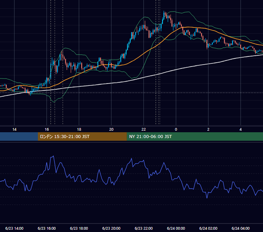Click hour label 2 on price chart axis
Screen dimensions: 263x232
[208, 130]
